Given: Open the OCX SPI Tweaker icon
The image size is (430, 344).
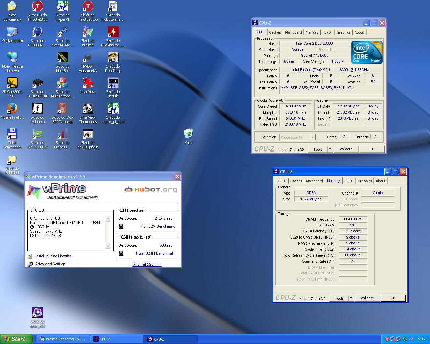Looking at the screenshot, I should pyautogui.click(x=62, y=108).
